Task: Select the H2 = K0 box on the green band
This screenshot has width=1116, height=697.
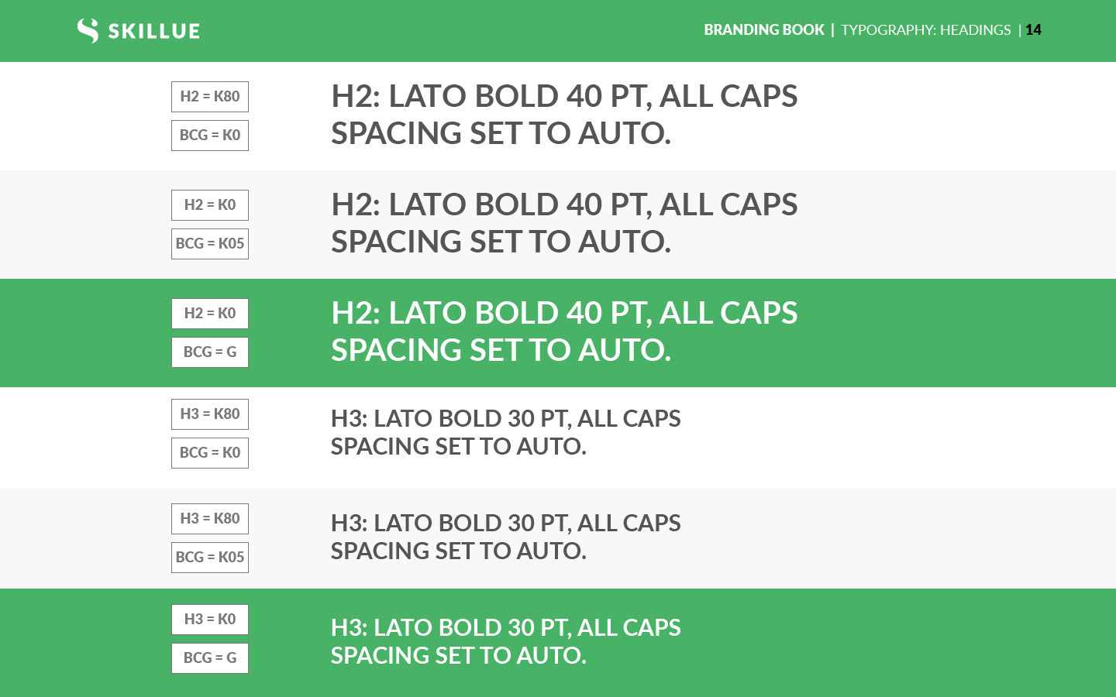Action: tap(210, 314)
